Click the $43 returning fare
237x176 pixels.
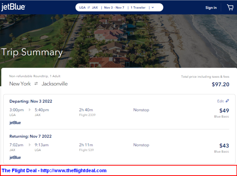224,146
